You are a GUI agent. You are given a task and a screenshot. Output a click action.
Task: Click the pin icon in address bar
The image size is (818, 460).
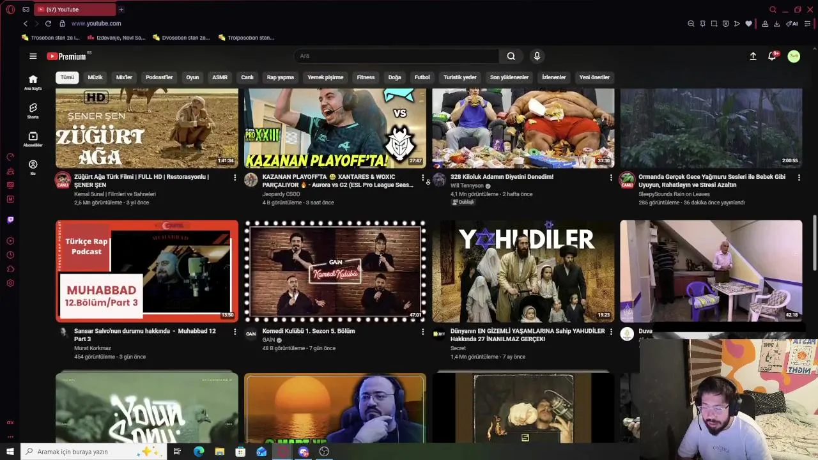pos(702,24)
